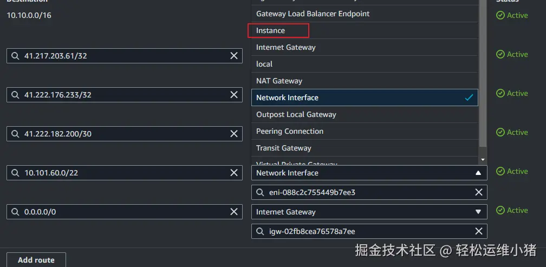Viewport: 546px width, 267px height.
Task: Choose Gateway Load Balancer Endpoint option
Action: click(313, 14)
